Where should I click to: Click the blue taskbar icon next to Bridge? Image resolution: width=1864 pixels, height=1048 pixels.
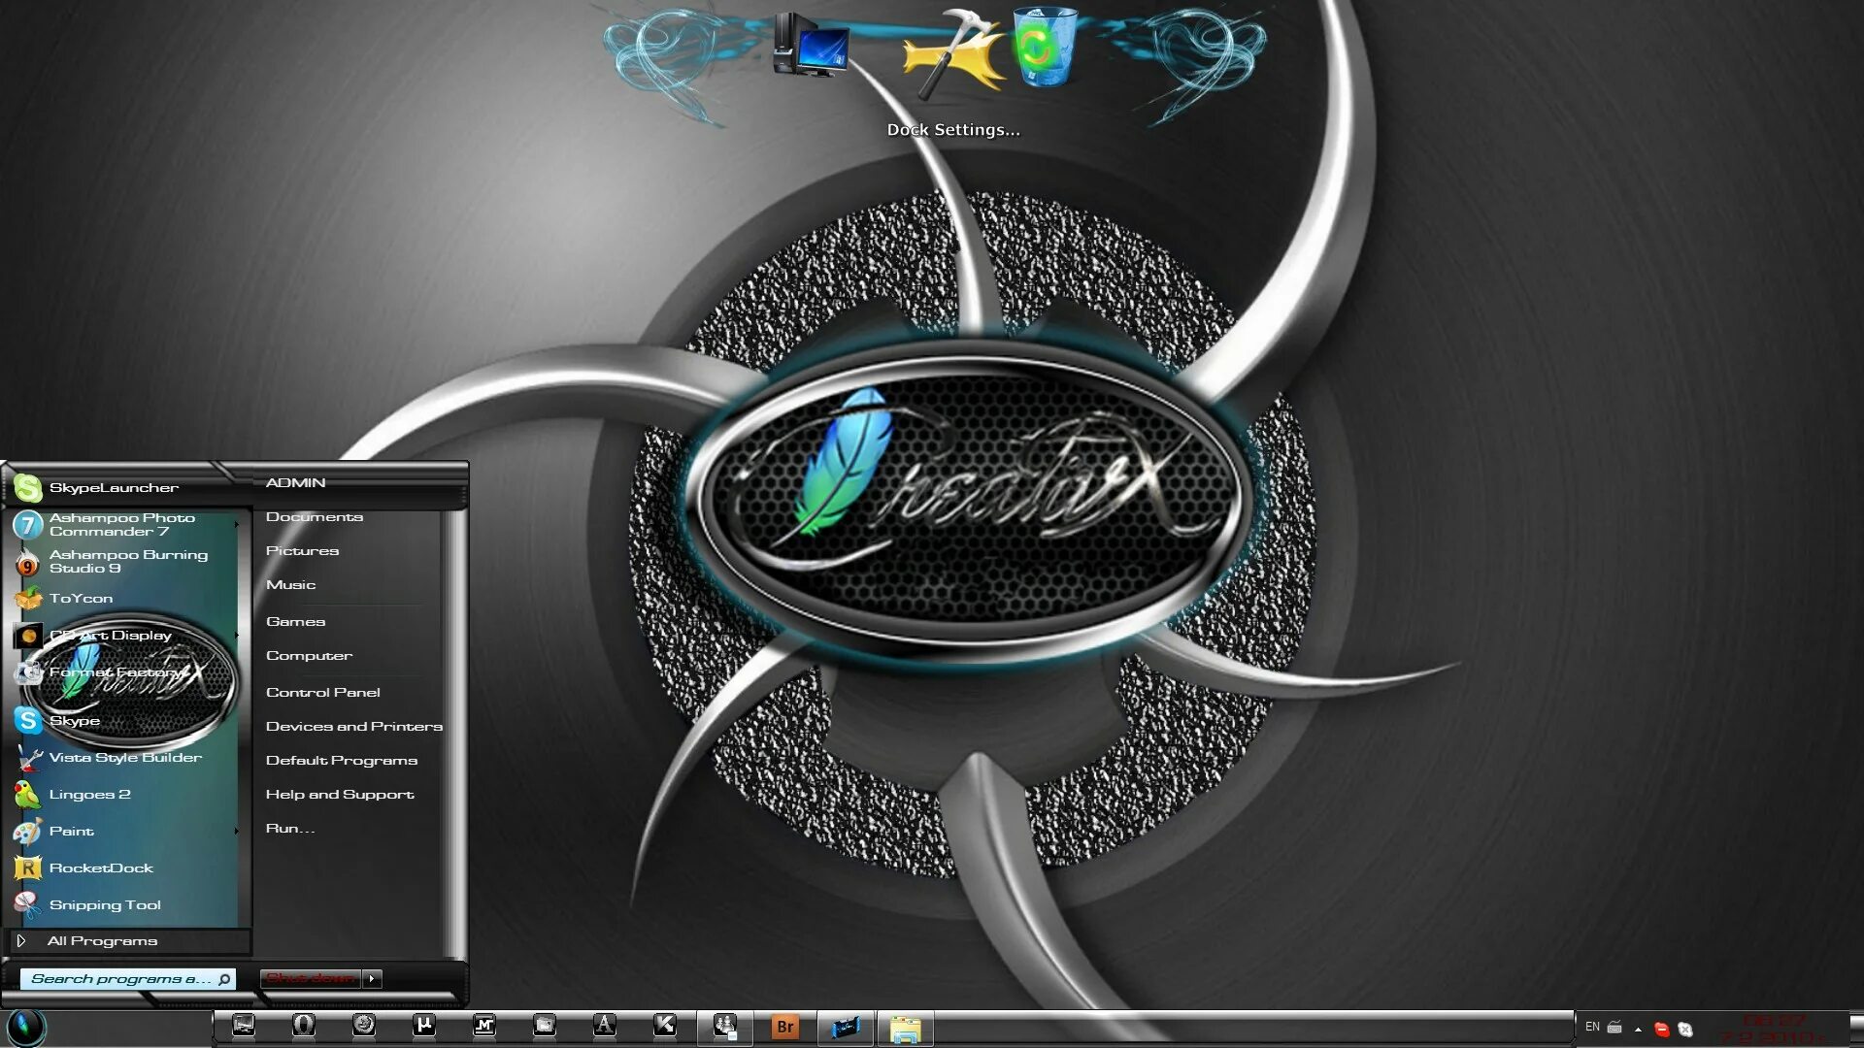pos(846,1027)
